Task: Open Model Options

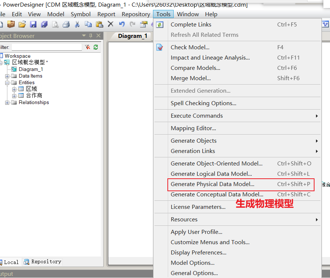Action: point(237,263)
